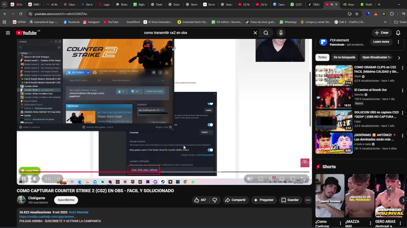Open SOLUCION OBS no captura CS2 thumbnail
The width and height of the screenshot is (407, 228).
pos(334,120)
